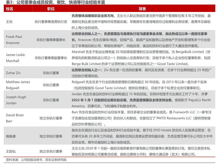The height and width of the screenshot is (165, 220).
Task: Click the name Joseph Hugh Jordan
Action: (x=16, y=100)
